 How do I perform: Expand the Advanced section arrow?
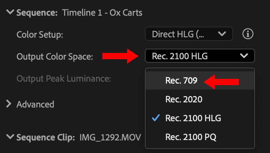click(9, 104)
